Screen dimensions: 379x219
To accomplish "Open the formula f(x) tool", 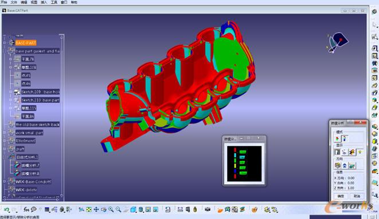I will pyautogui.click(x=26, y=210).
